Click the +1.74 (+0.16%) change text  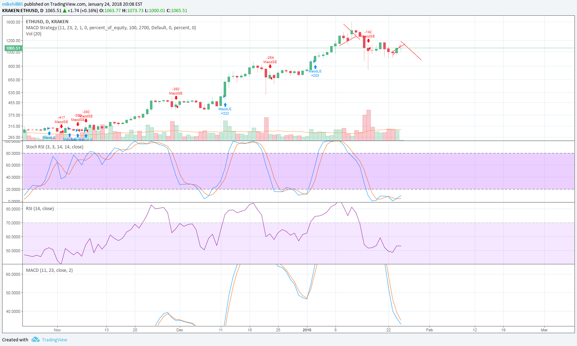tap(83, 11)
